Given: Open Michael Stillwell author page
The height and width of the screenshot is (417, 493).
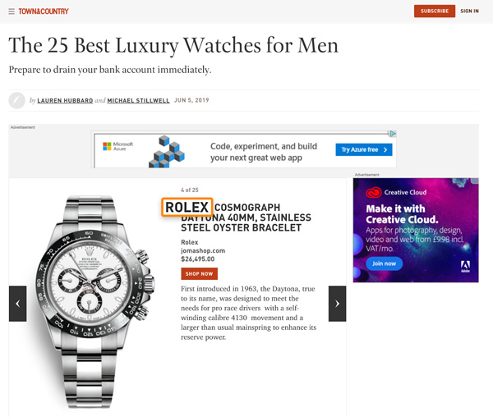Looking at the screenshot, I should coord(138,100).
